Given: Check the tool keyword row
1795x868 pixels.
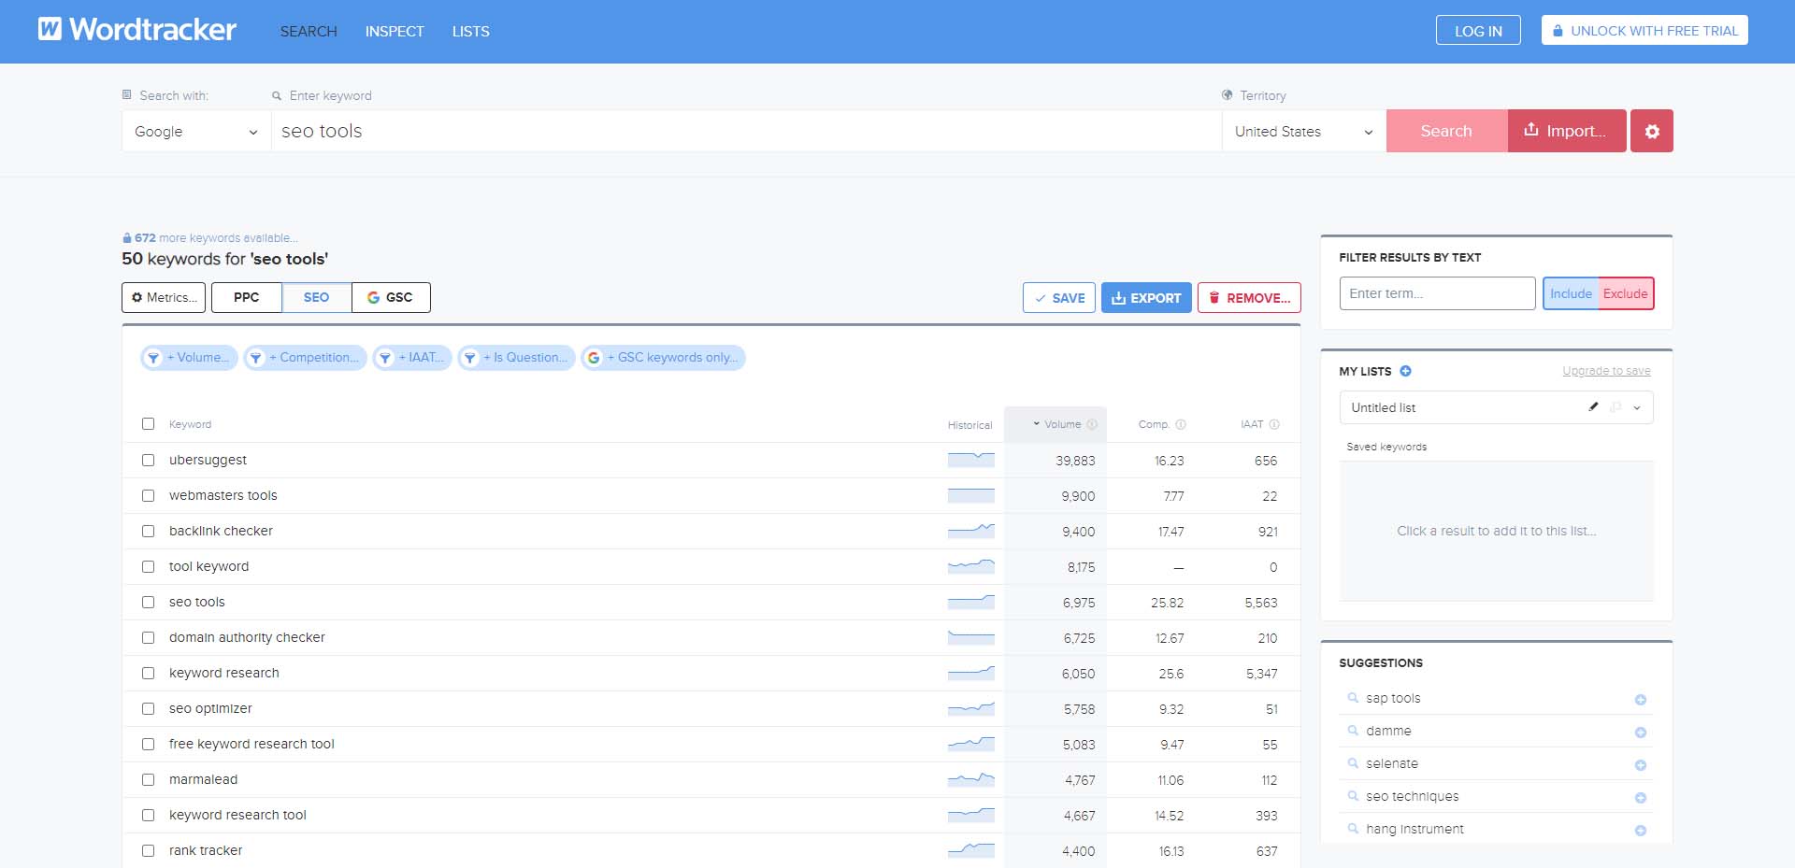Looking at the screenshot, I should click(148, 566).
